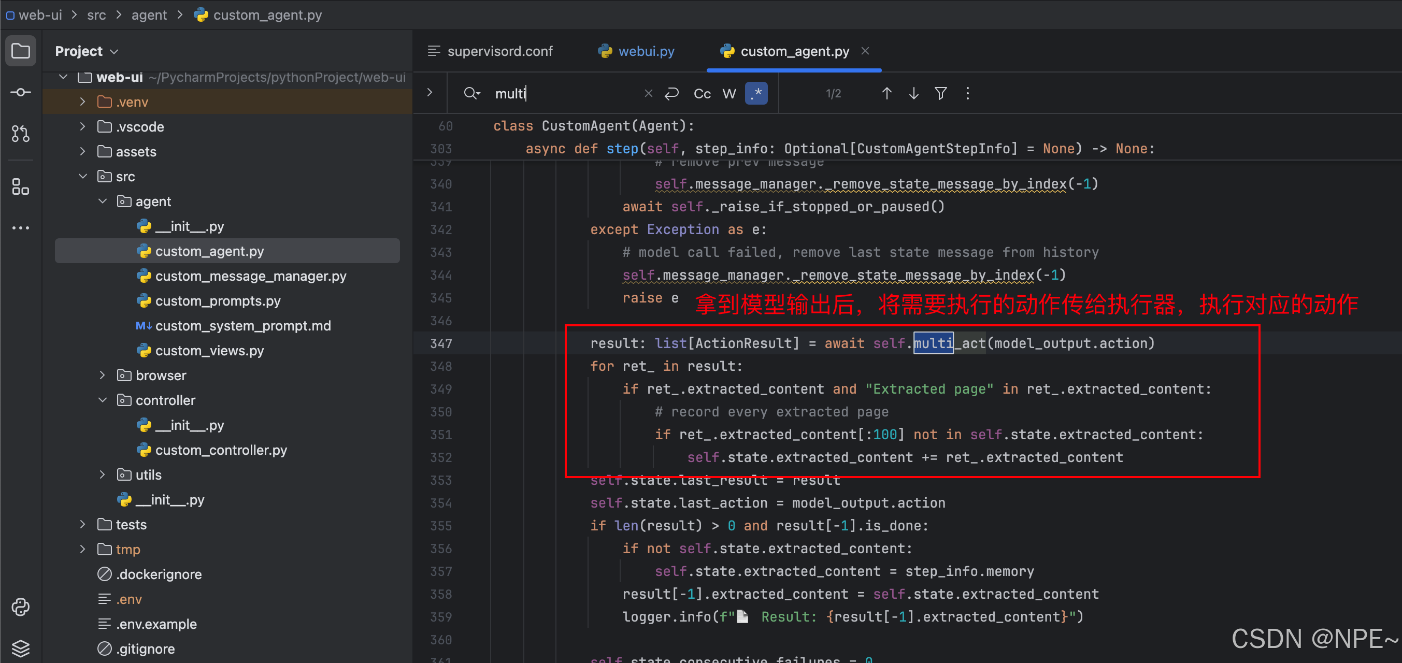Toggle whole Words (W) search option

(729, 94)
